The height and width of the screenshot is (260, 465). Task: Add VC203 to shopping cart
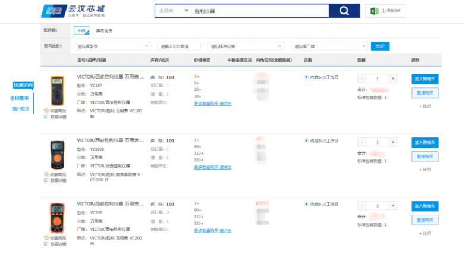click(425, 206)
